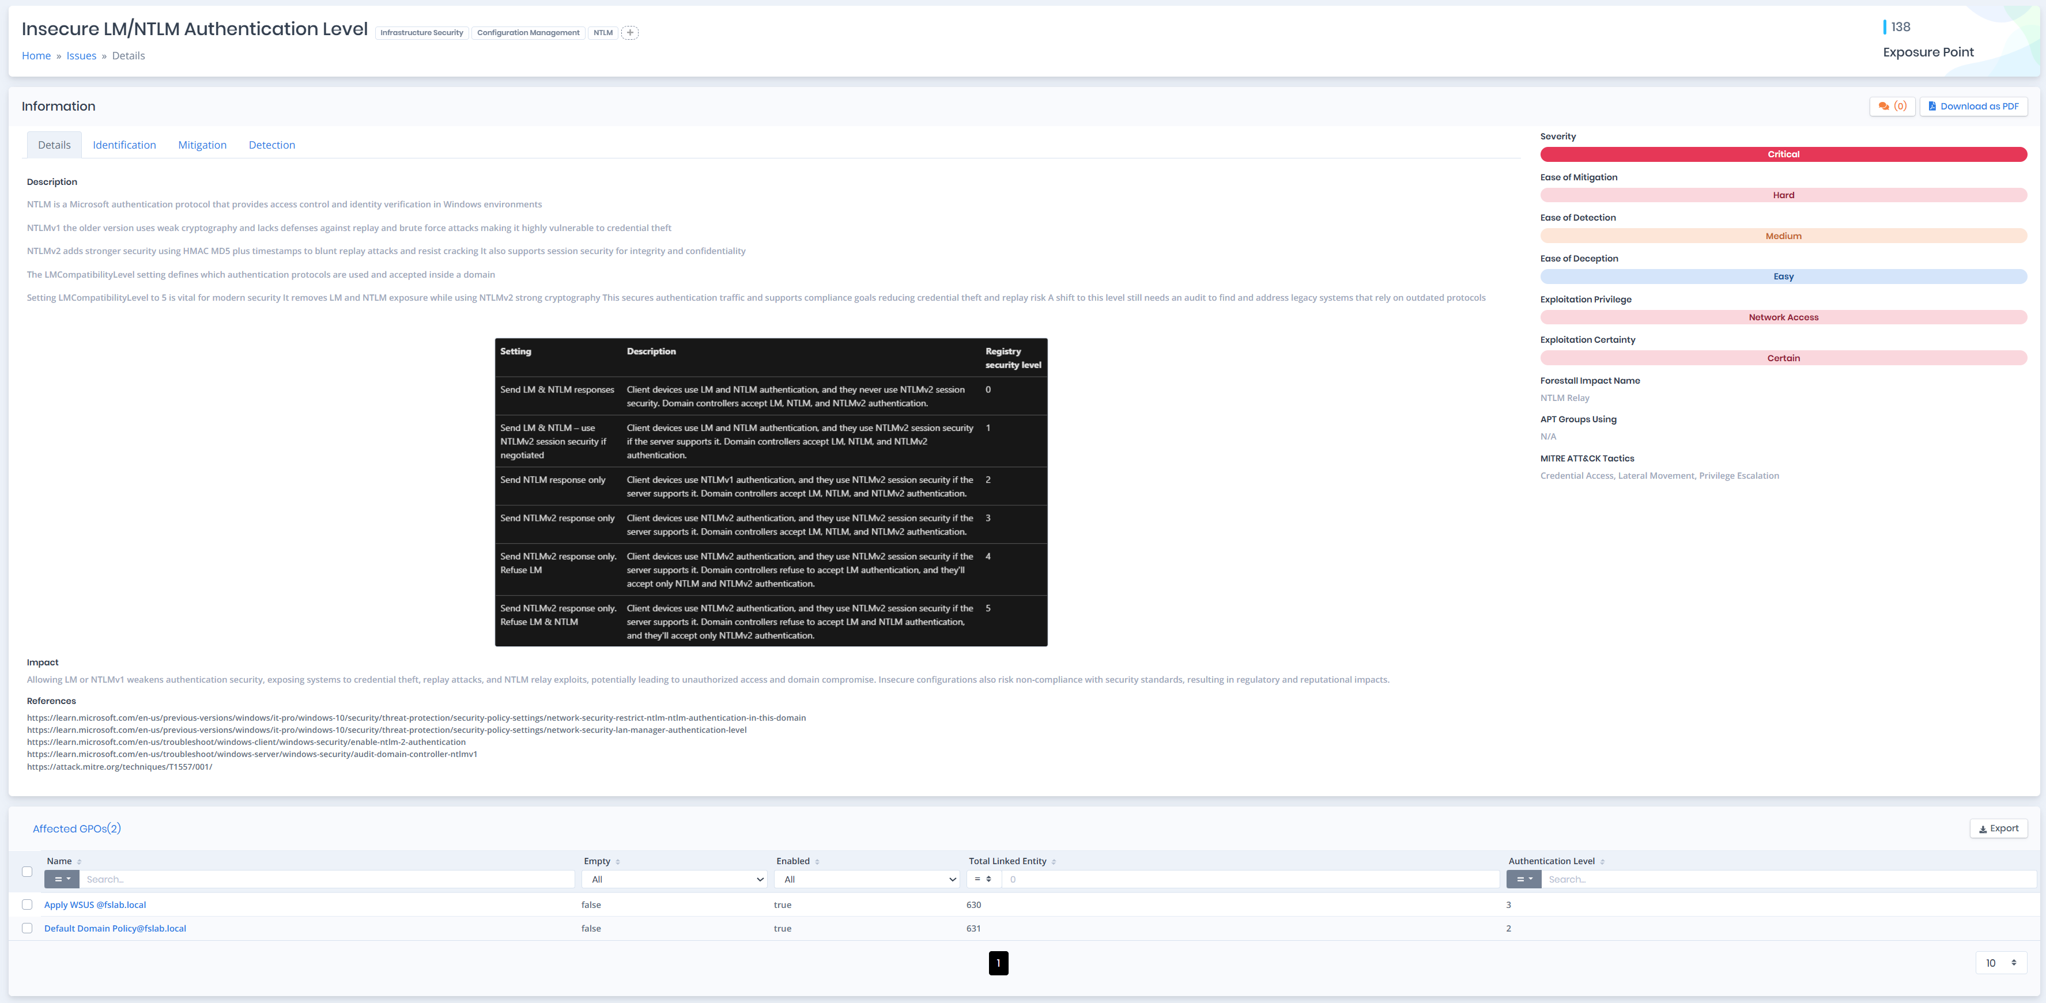Switch to the Identification tab
The height and width of the screenshot is (1003, 2046).
124,145
